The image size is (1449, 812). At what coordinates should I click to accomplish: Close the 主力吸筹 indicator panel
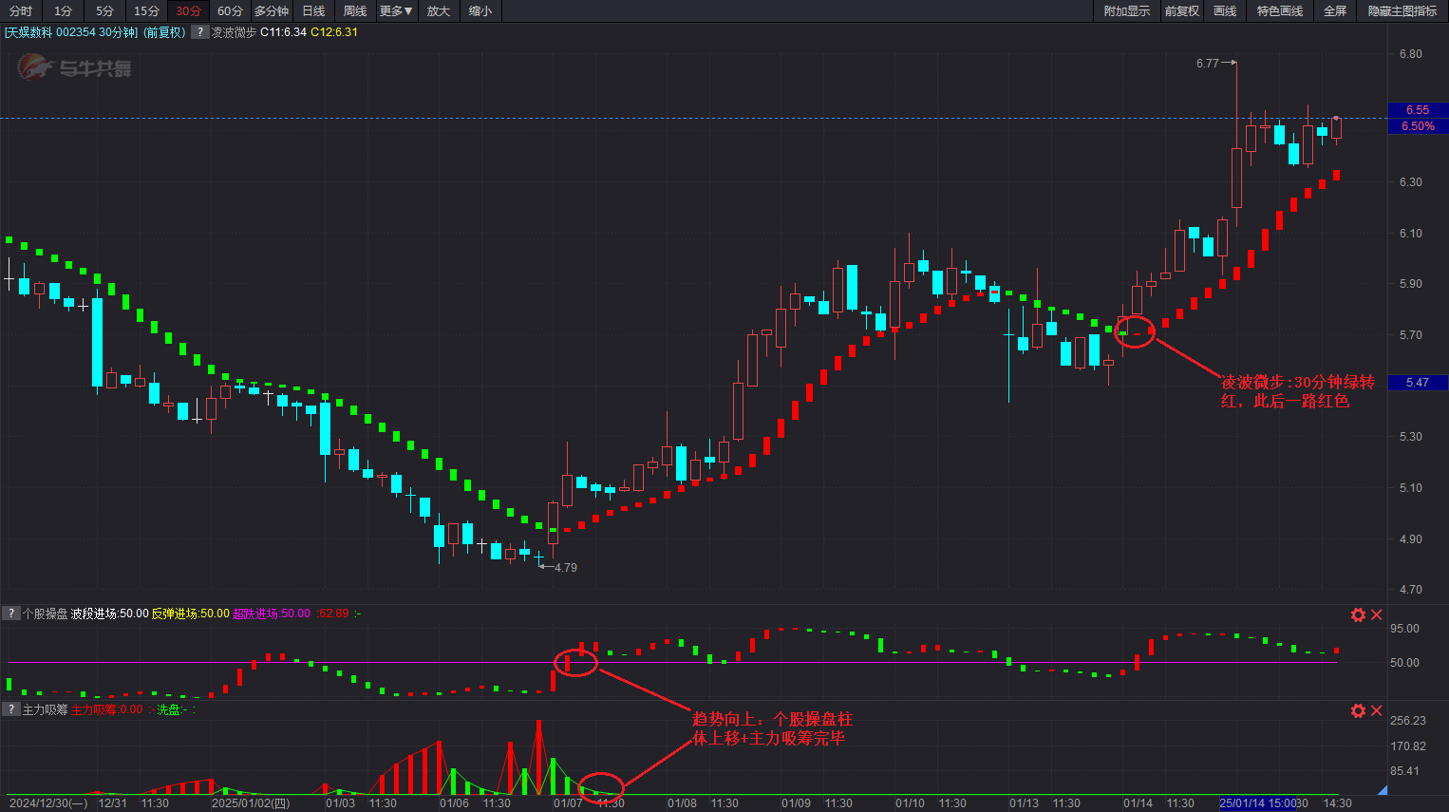point(1377,710)
